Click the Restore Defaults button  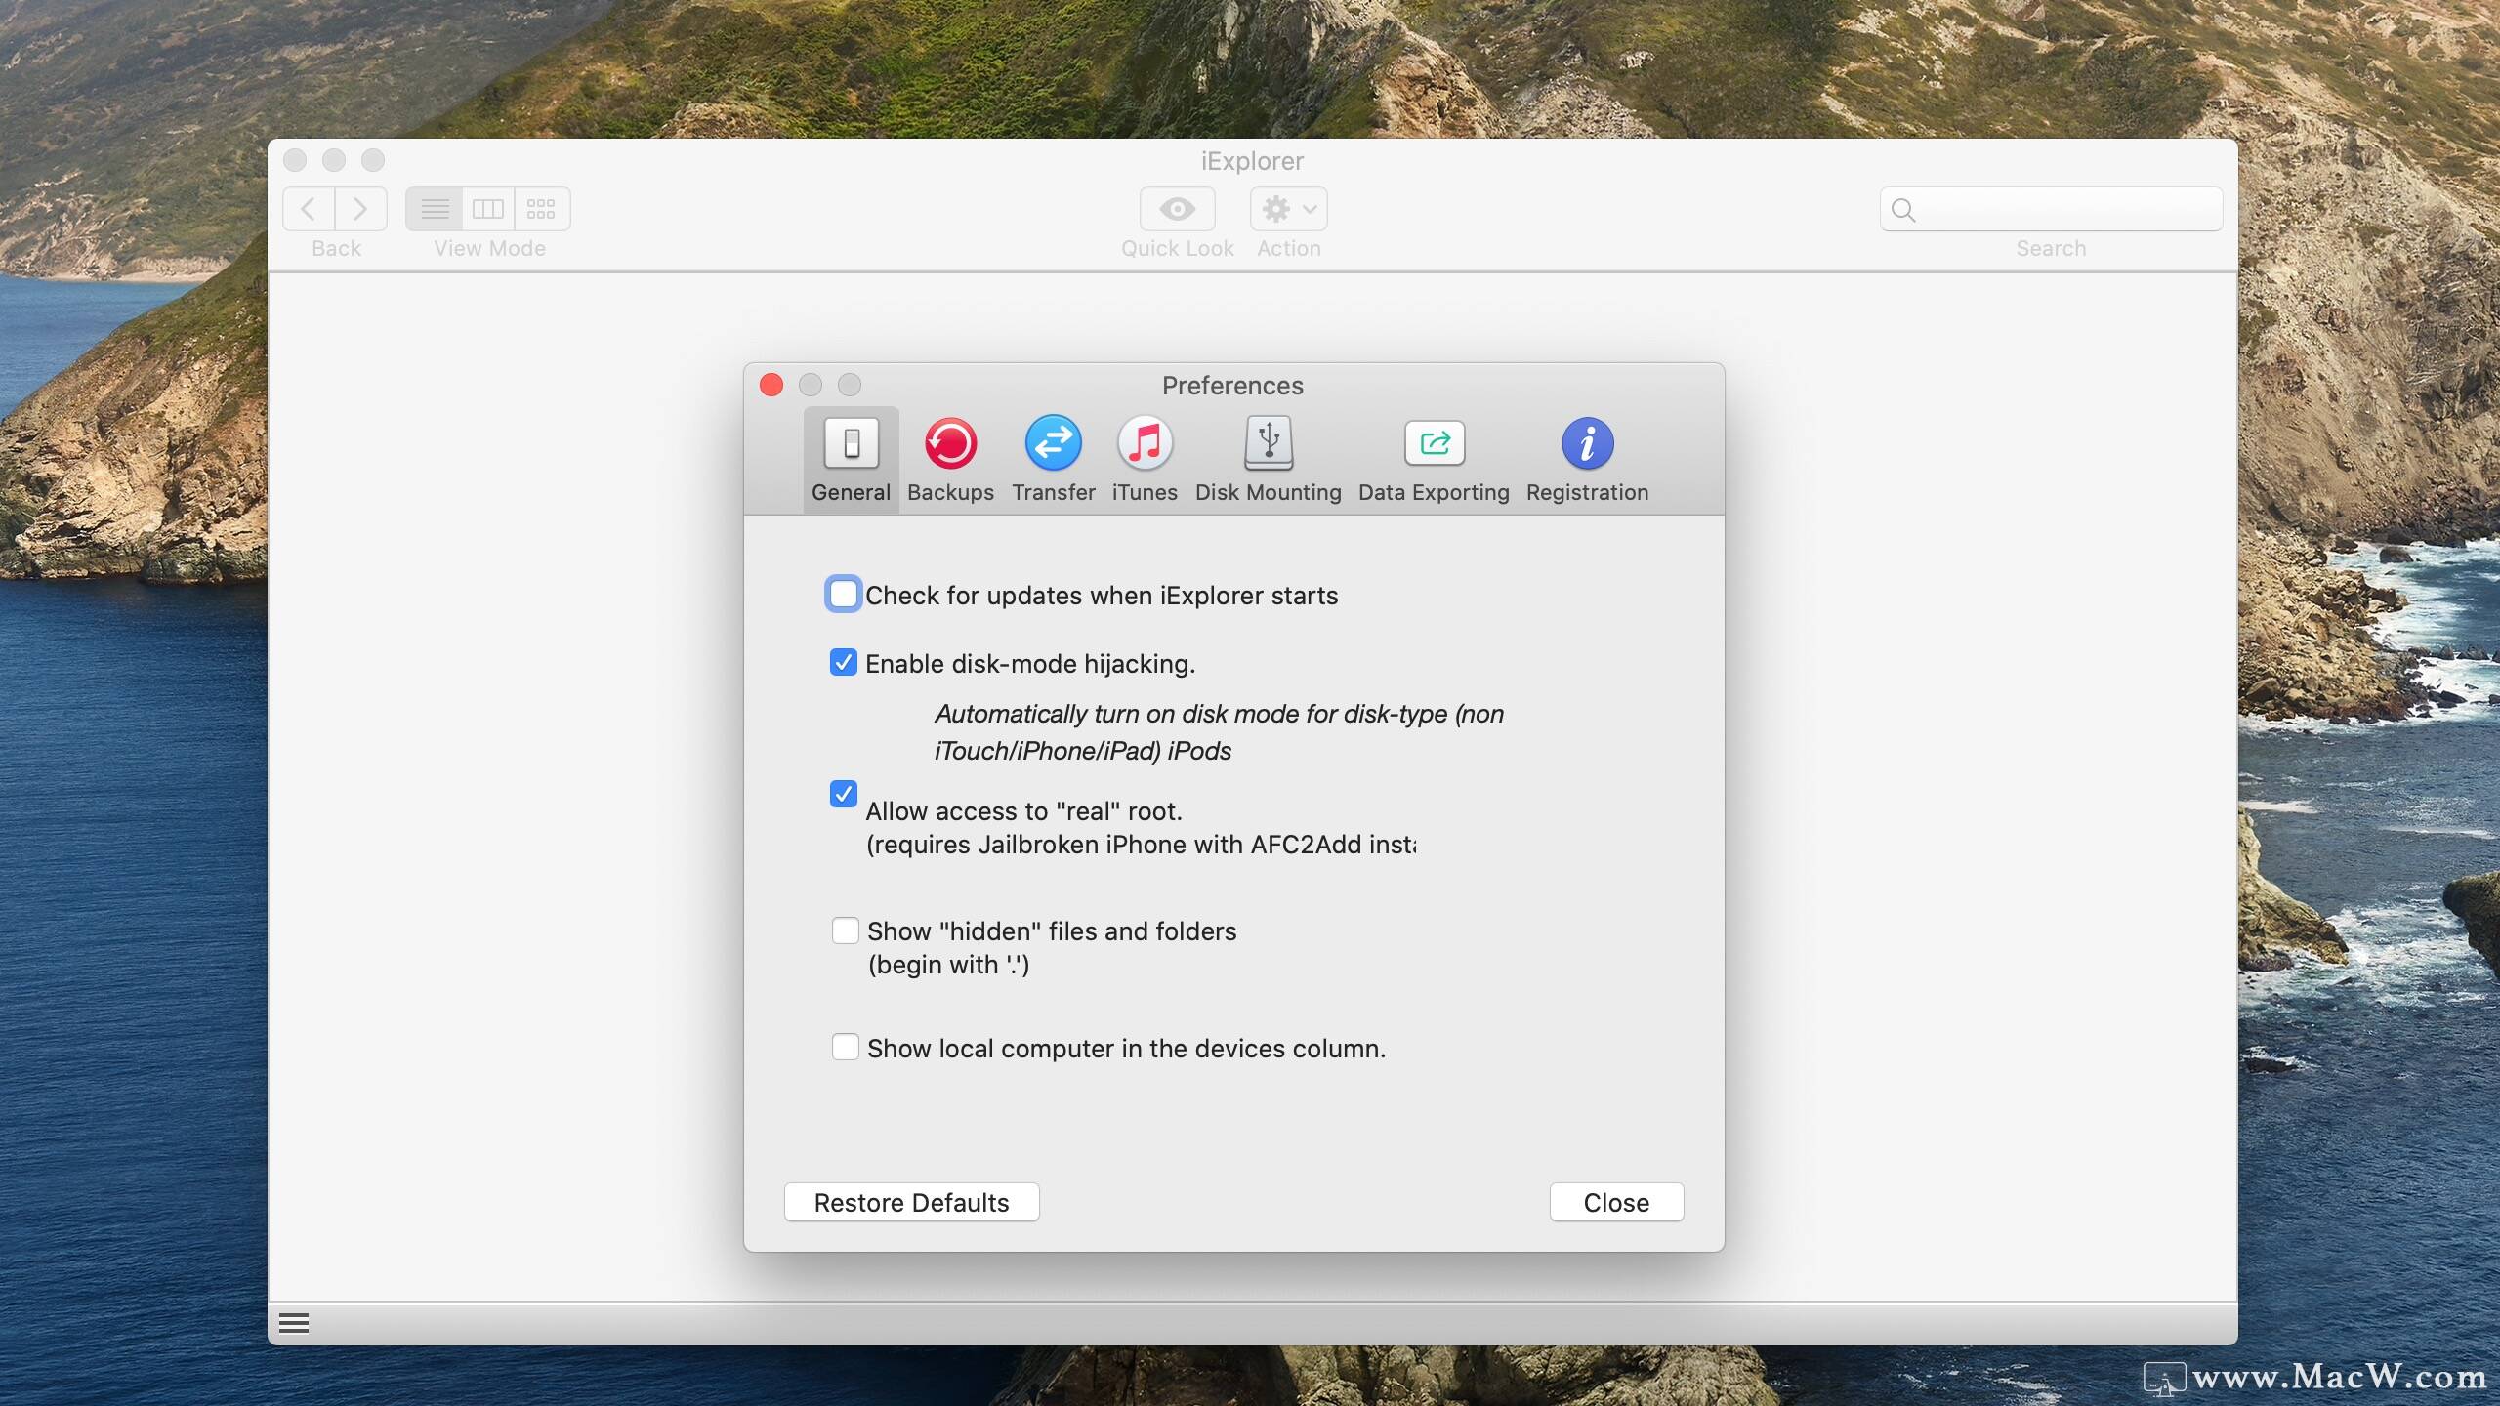click(911, 1202)
